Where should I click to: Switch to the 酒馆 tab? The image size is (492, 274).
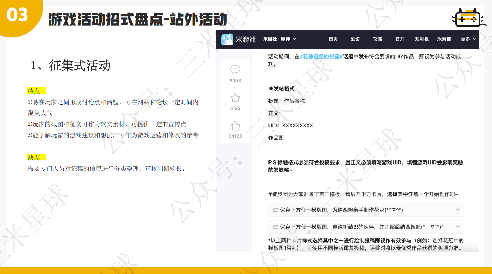(x=355, y=39)
